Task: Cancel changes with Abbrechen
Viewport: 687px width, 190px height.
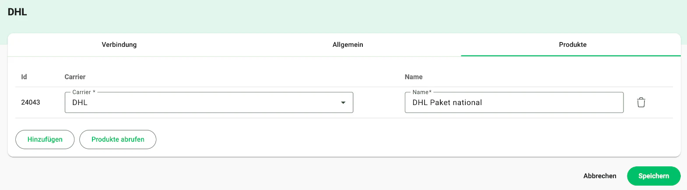Action: tap(600, 176)
